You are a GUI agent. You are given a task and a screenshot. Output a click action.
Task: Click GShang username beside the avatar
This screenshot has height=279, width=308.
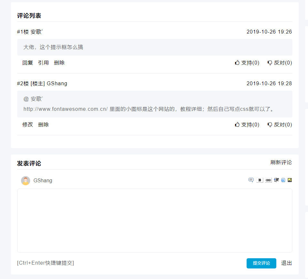click(x=43, y=181)
